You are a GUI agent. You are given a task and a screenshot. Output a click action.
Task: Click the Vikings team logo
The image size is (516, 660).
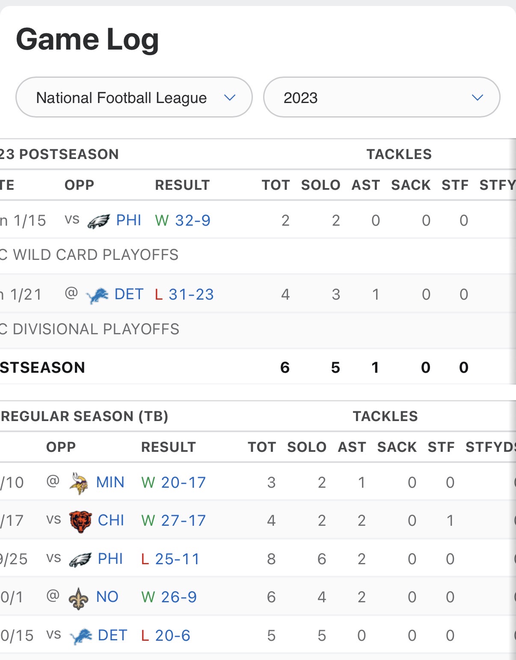click(x=79, y=483)
